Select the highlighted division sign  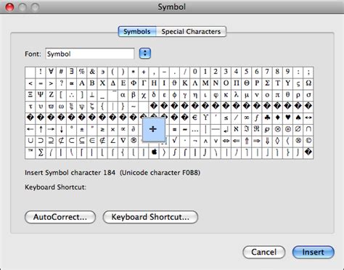(154, 129)
